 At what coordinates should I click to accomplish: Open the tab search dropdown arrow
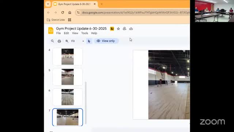(48, 4)
